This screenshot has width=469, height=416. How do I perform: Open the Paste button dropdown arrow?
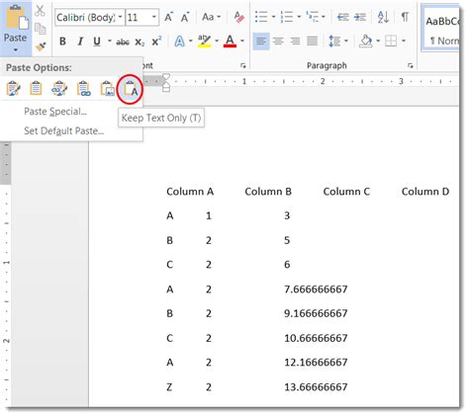(16, 50)
